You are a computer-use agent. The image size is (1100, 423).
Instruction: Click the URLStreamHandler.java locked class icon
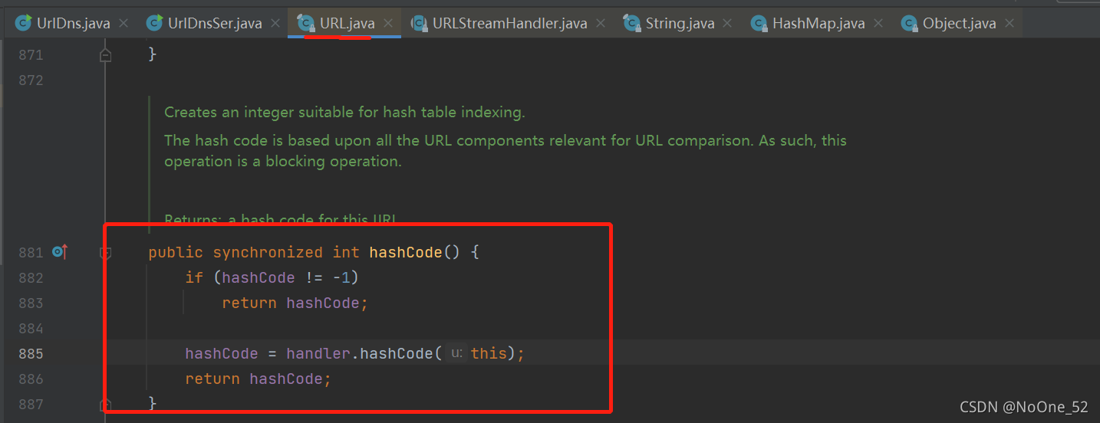(x=419, y=24)
